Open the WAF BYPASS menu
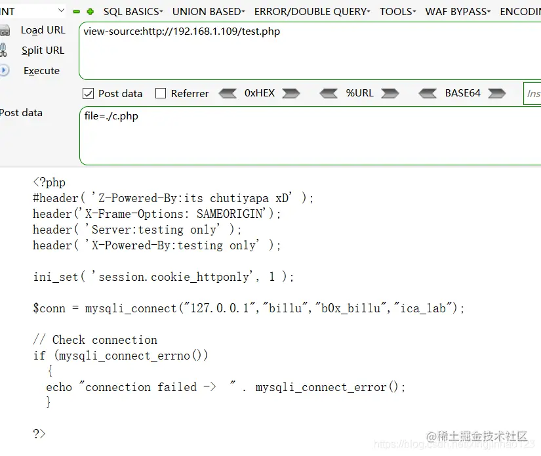The width and height of the screenshot is (541, 456). (x=458, y=12)
